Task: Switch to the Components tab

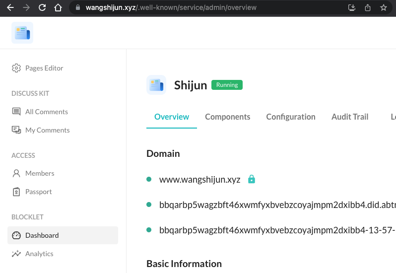Action: point(227,117)
